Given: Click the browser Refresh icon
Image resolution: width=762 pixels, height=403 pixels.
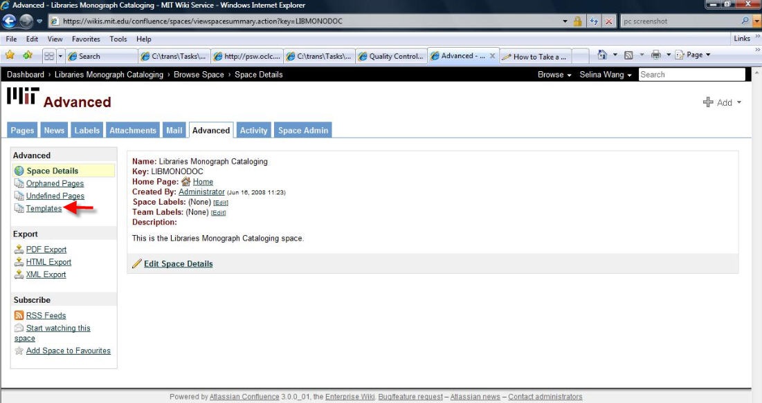Looking at the screenshot, I should point(595,21).
